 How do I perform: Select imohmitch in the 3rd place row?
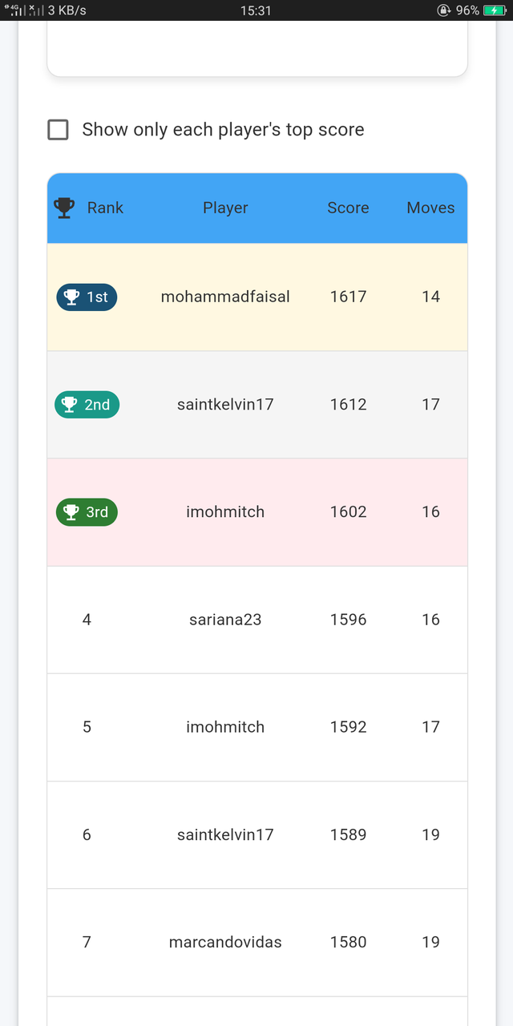225,512
